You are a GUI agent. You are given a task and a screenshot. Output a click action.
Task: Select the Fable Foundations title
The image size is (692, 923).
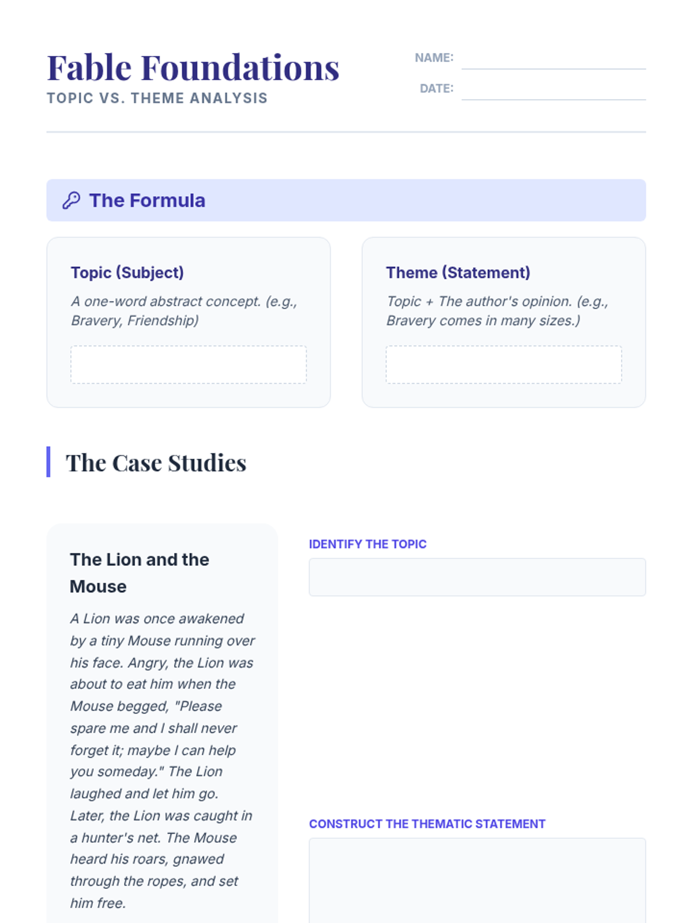tap(193, 67)
